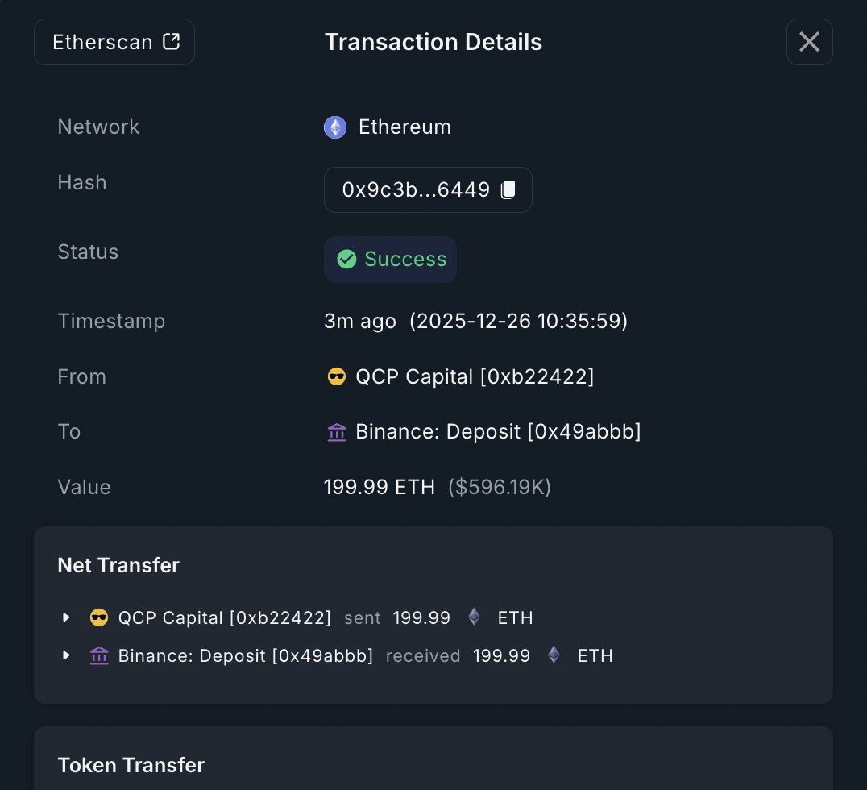
Task: Click the green Success checkmark icon
Action: pos(347,259)
